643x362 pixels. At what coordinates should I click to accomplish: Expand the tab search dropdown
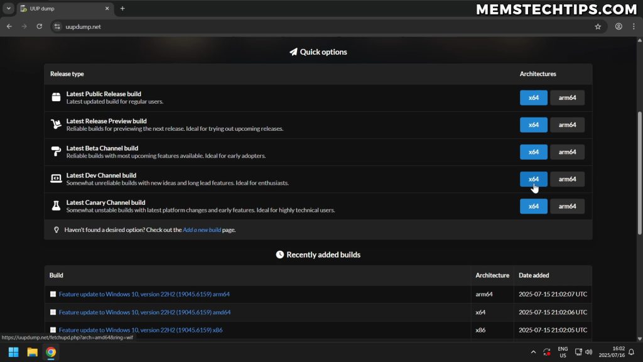[9, 9]
